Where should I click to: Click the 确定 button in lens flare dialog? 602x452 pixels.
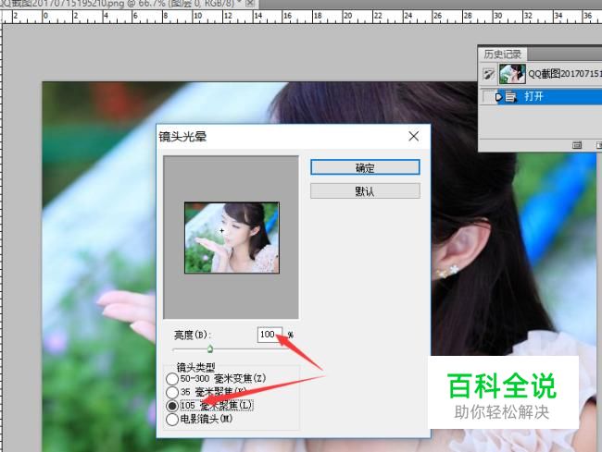click(x=365, y=167)
